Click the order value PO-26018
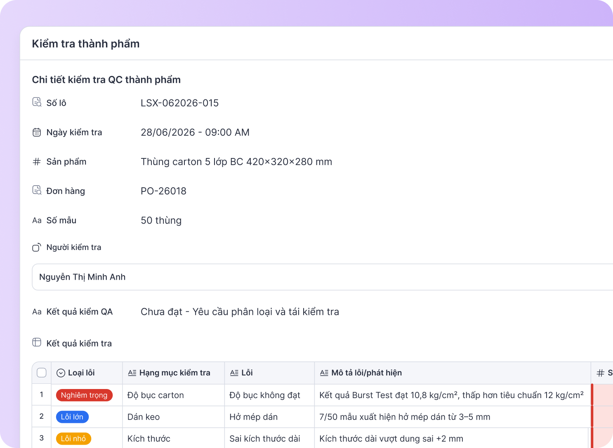 point(164,191)
